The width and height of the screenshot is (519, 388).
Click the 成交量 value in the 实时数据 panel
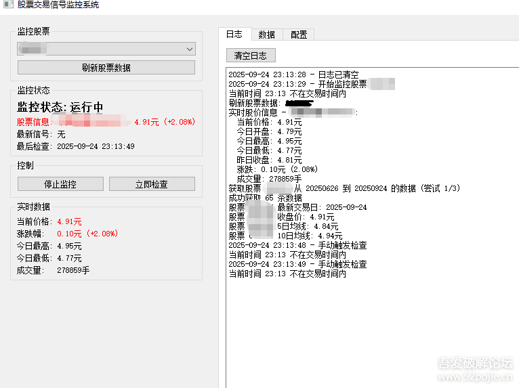73,270
